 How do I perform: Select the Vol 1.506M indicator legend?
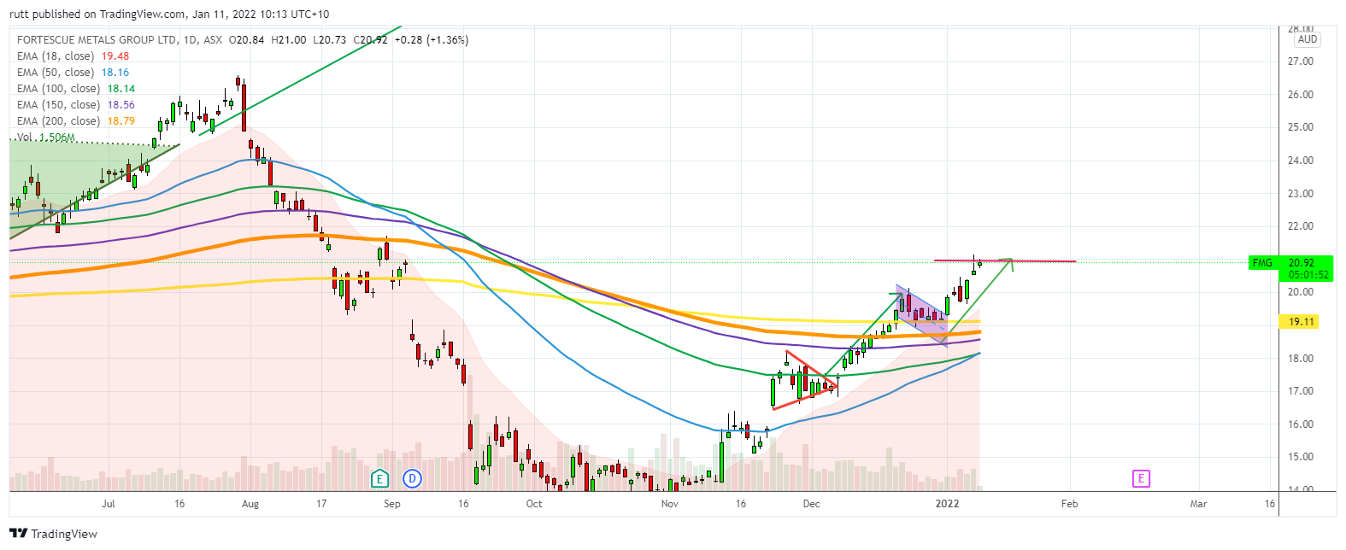pyautogui.click(x=45, y=137)
